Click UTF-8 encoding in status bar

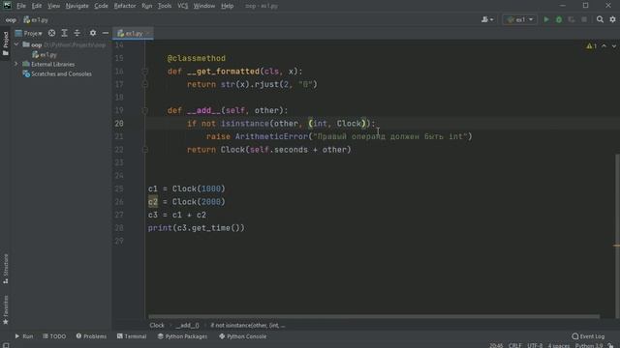click(x=535, y=345)
